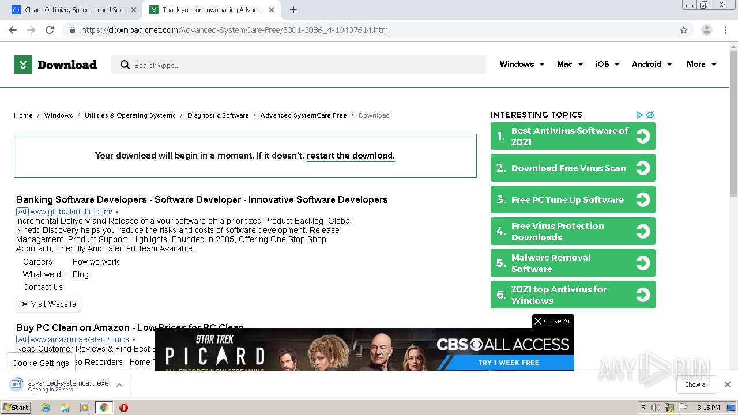The height and width of the screenshot is (415, 738).
Task: Open File Explorer from the taskbar
Action: (65, 408)
